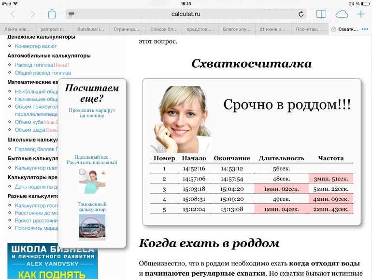Tap the Safari back arrow
The image size is (372, 279).
tap(13, 14)
